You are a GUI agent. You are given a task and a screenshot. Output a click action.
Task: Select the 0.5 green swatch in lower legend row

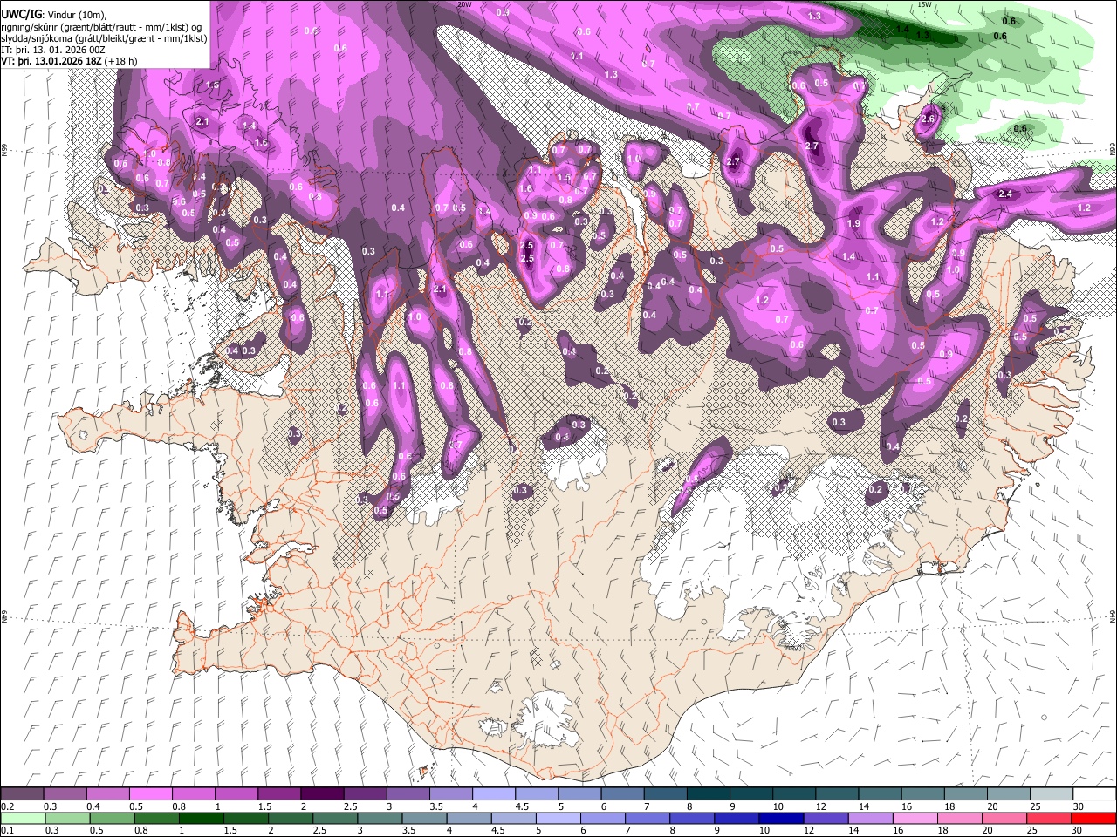coord(112,818)
